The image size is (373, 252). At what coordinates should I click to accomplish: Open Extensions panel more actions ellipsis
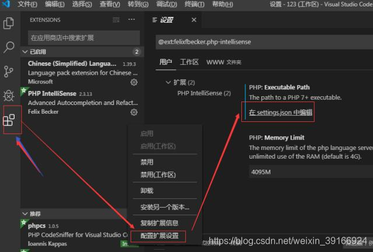[x=131, y=19]
